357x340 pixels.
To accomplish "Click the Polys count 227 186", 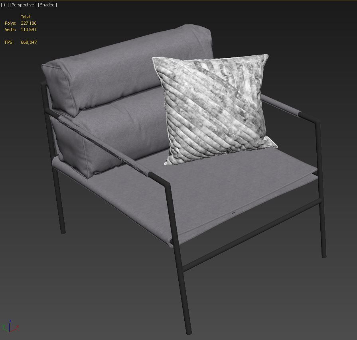I will click(x=28, y=23).
